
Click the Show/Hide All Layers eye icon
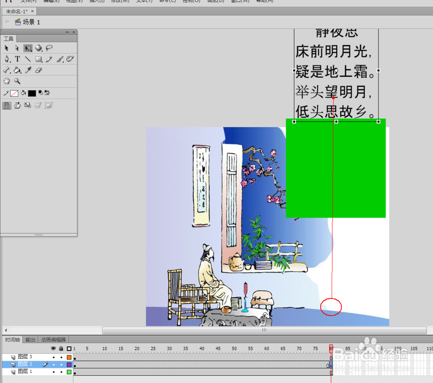54,348
